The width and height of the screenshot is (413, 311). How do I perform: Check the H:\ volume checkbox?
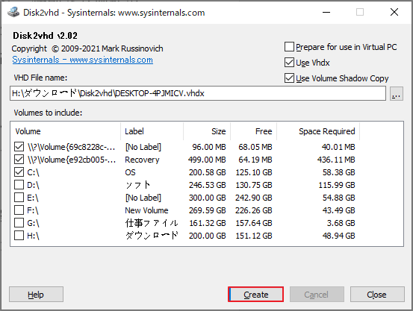[x=19, y=235]
